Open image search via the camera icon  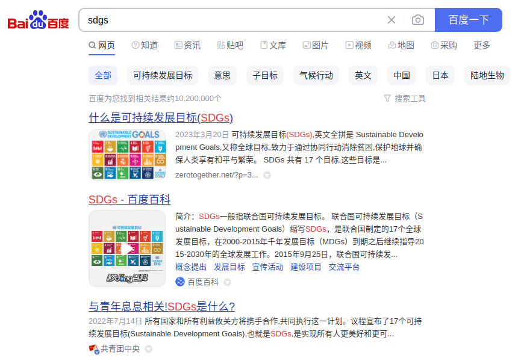(x=418, y=20)
